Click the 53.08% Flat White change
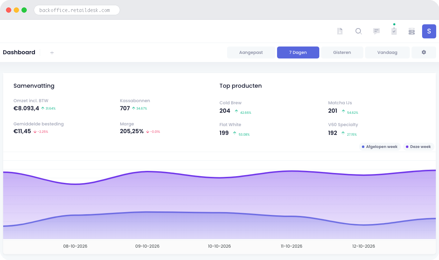439x260 pixels. click(244, 135)
